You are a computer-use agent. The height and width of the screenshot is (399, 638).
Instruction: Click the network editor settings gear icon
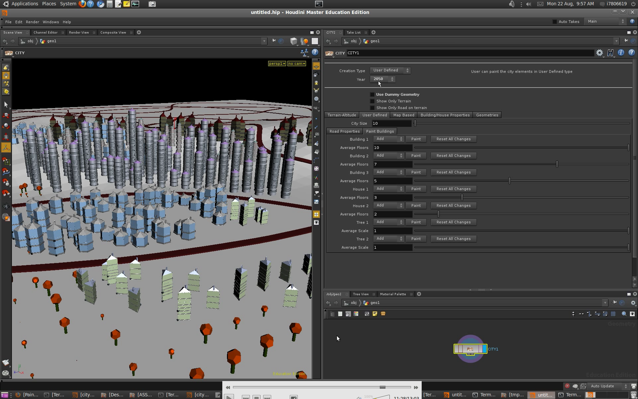click(633, 303)
